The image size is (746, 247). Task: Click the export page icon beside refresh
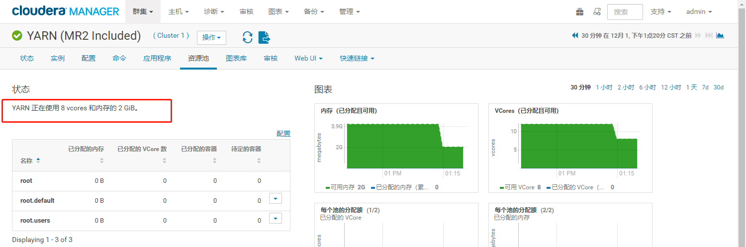[264, 37]
